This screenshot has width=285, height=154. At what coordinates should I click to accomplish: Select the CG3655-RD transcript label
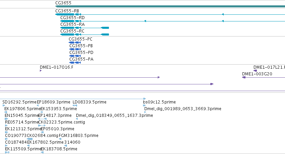coord(72,18)
